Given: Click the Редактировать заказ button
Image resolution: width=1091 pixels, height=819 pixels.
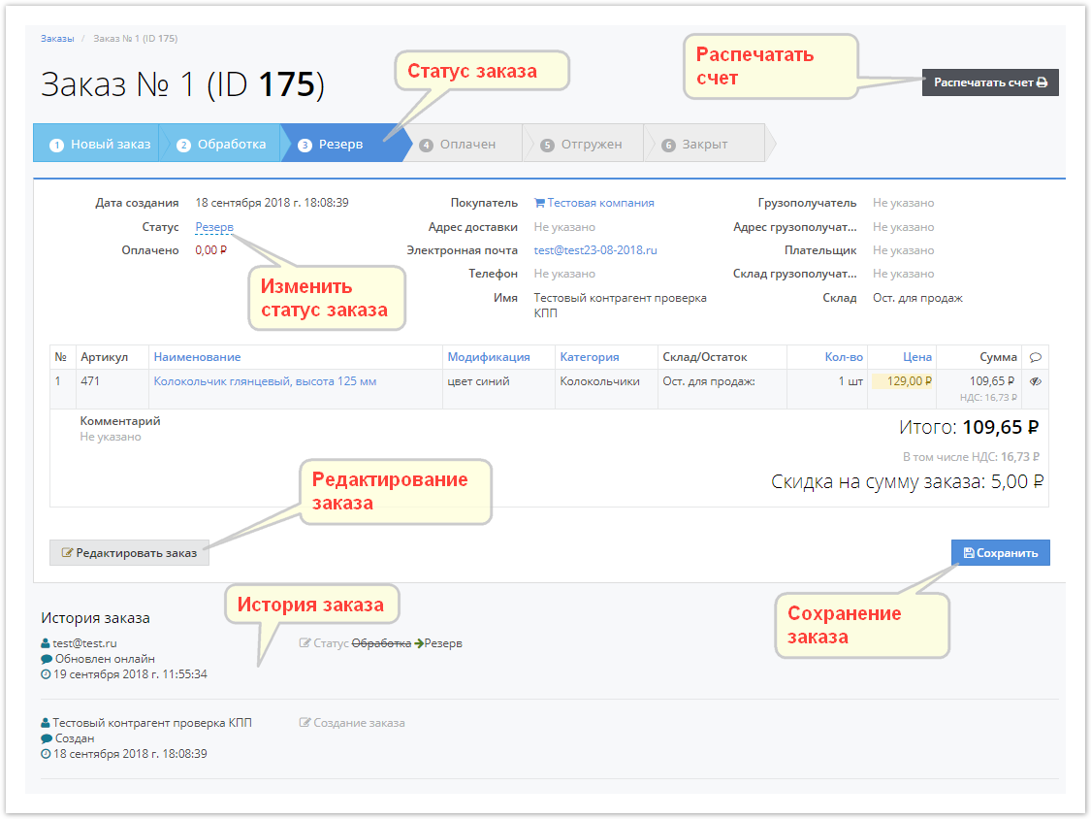Looking at the screenshot, I should tap(129, 552).
